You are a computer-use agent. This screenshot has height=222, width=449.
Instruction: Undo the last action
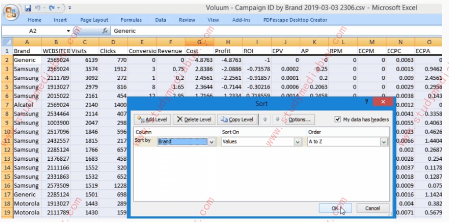click(38, 8)
